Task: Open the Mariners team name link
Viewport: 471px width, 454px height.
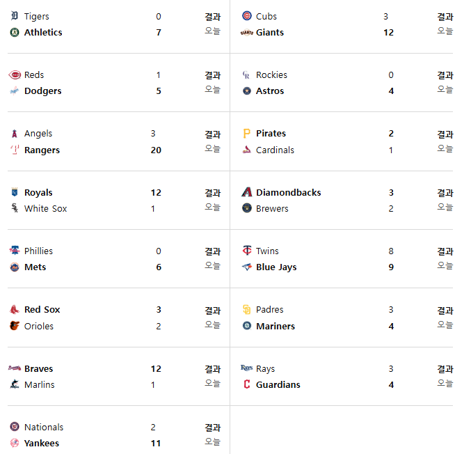Action: 276,326
